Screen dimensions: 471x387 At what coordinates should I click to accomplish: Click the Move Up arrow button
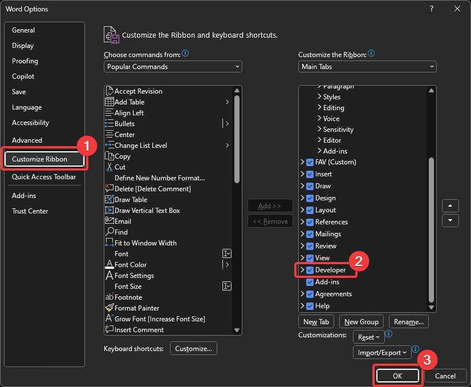(450, 205)
